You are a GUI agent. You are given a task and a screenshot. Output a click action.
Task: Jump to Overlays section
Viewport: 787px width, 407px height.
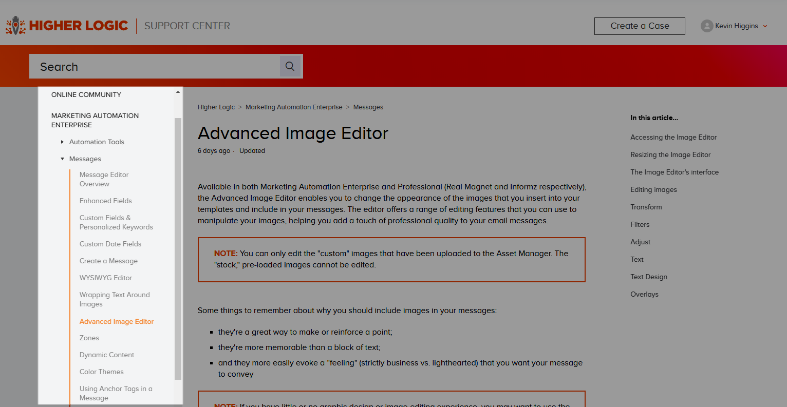[x=644, y=294]
